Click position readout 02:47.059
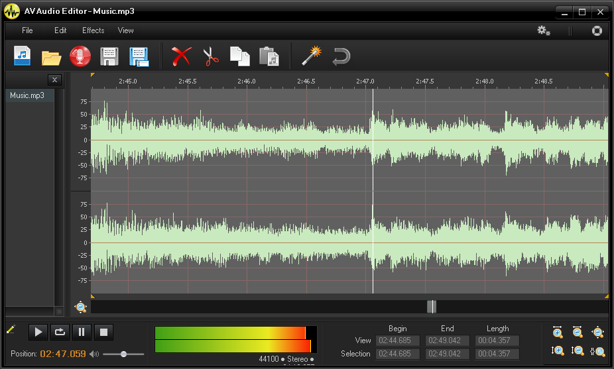The width and height of the screenshot is (614, 369). (x=63, y=354)
